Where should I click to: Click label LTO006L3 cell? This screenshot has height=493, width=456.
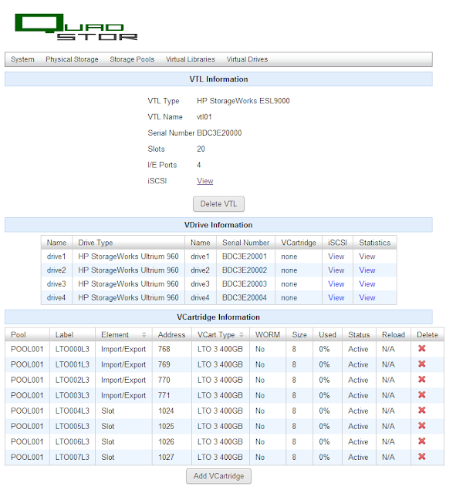coord(73,441)
